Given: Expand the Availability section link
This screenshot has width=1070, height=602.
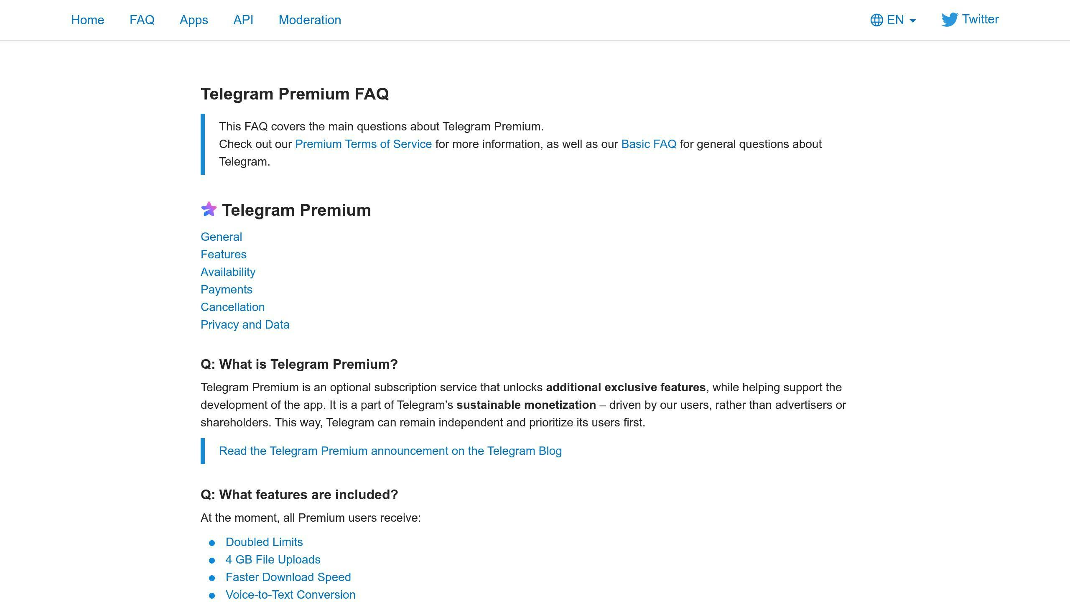Looking at the screenshot, I should [x=228, y=272].
